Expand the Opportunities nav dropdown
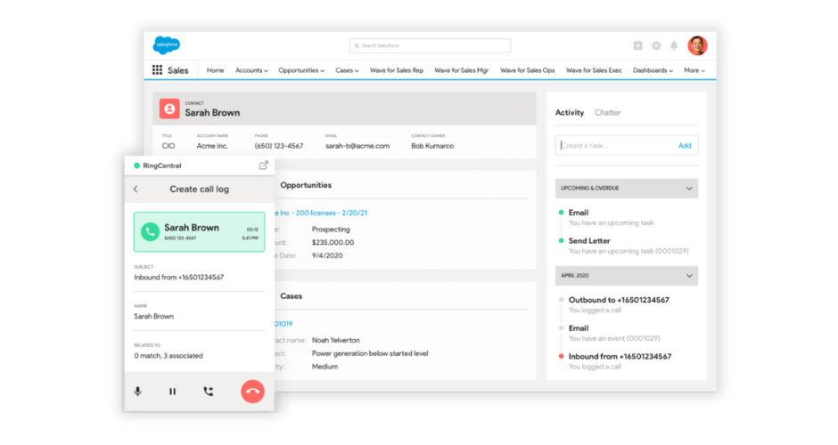The height and width of the screenshot is (445, 838). (301, 70)
